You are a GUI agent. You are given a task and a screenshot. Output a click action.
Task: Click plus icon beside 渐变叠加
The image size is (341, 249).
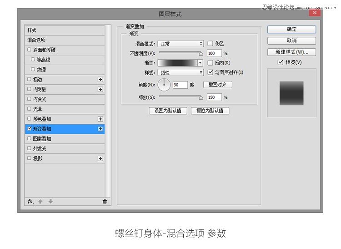point(100,129)
